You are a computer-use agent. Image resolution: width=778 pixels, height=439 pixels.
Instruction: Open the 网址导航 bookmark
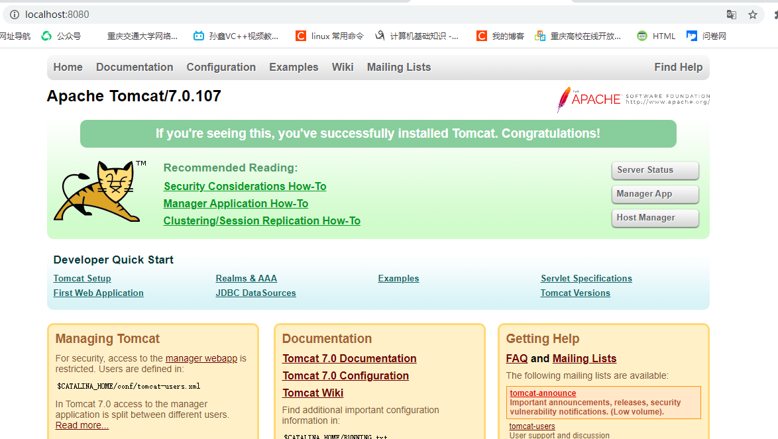15,36
